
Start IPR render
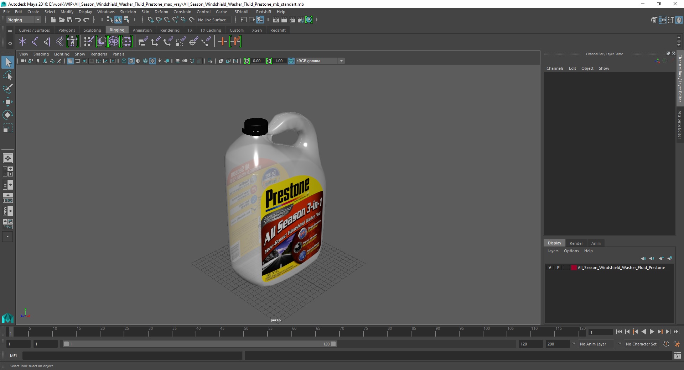click(292, 20)
